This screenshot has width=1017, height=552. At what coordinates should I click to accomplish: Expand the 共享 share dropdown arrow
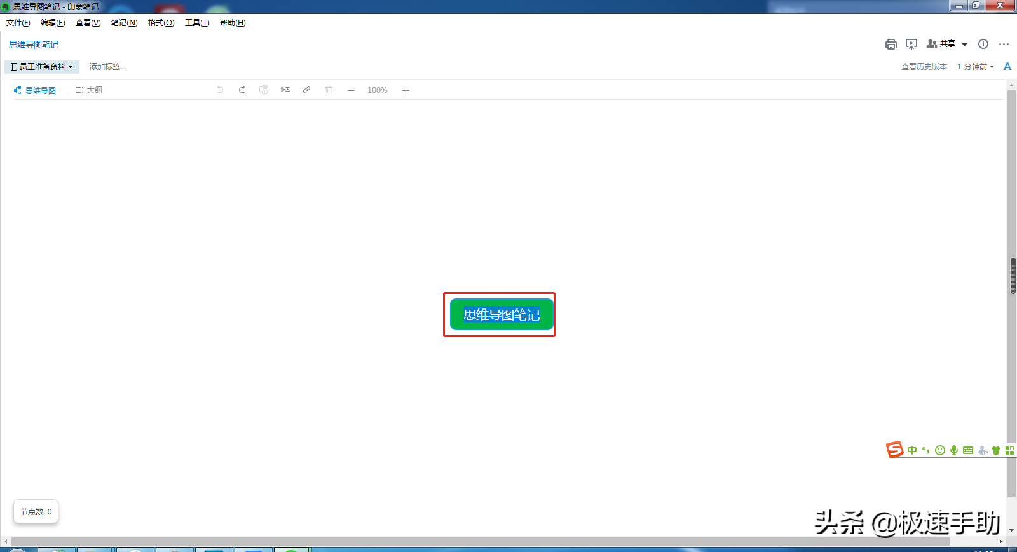964,45
